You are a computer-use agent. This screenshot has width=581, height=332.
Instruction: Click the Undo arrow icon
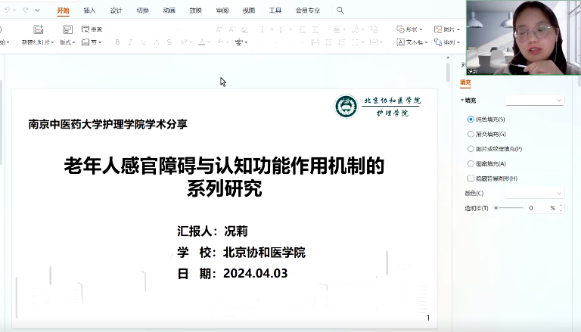pos(7,11)
